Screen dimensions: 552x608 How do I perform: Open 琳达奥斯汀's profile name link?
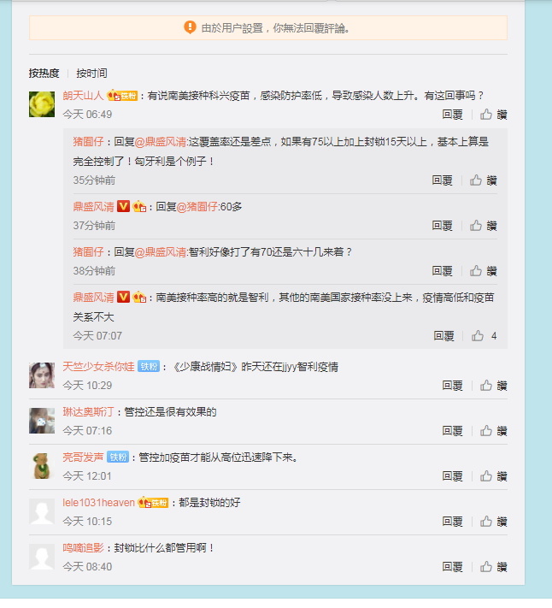[88, 412]
